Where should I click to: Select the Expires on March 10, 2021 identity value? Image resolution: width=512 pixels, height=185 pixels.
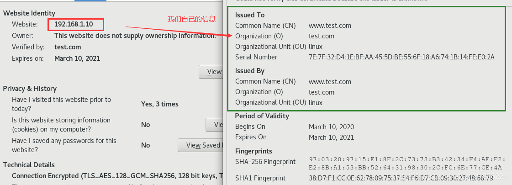point(77,58)
